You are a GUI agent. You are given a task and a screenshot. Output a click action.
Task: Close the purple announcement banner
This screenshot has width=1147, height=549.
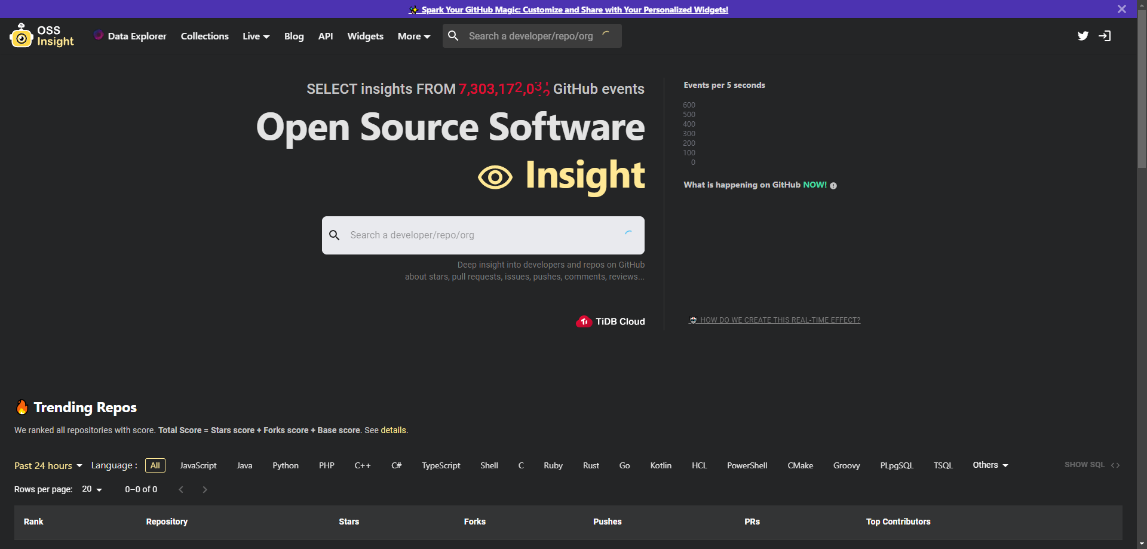[x=1121, y=9]
